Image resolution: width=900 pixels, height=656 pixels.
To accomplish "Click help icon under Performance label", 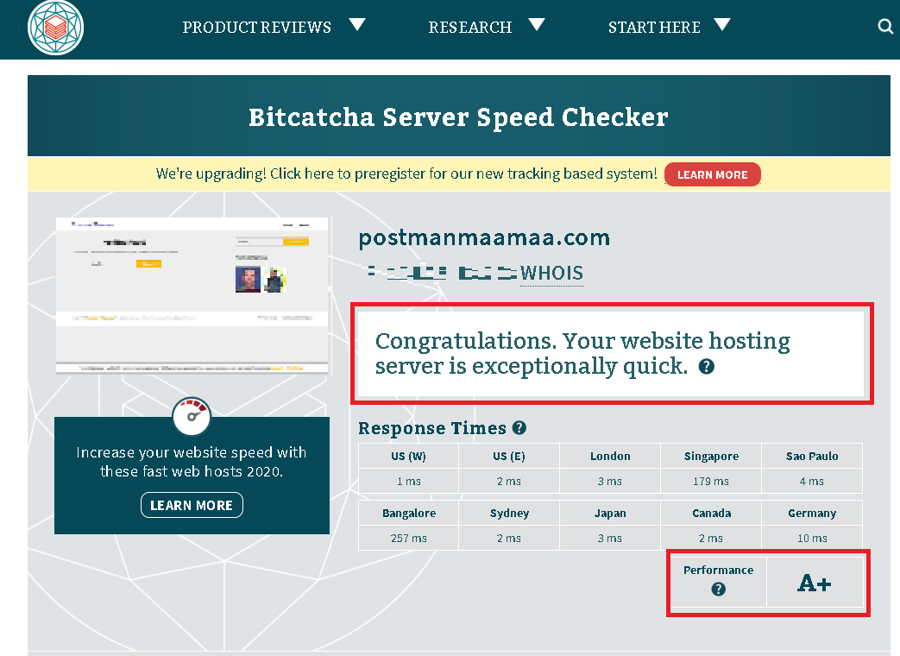I will (718, 589).
